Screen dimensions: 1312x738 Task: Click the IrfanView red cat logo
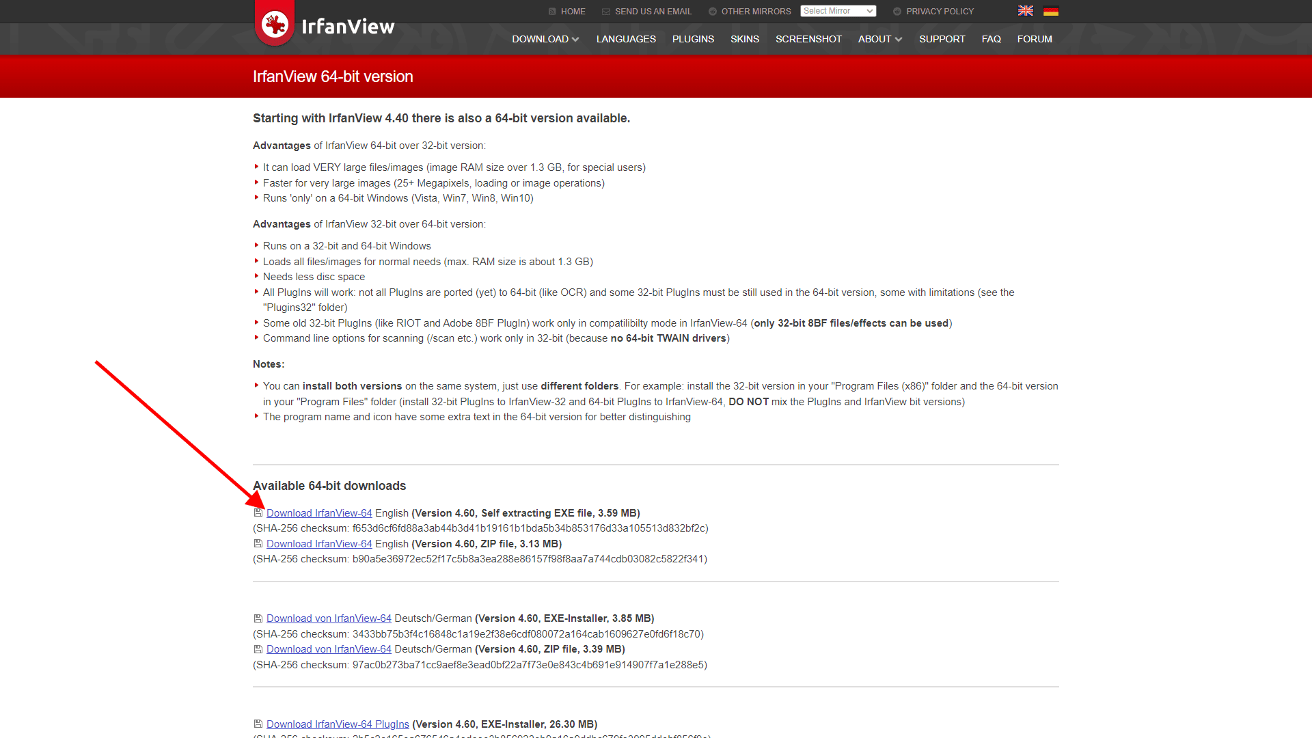coord(275,25)
